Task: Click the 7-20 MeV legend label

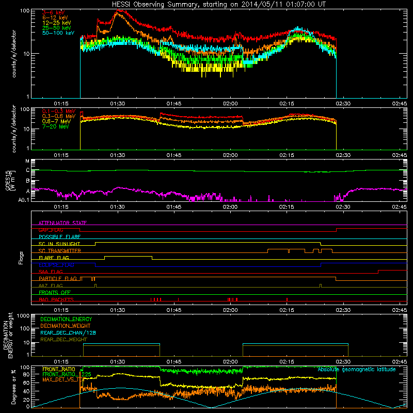Action: tap(55, 126)
